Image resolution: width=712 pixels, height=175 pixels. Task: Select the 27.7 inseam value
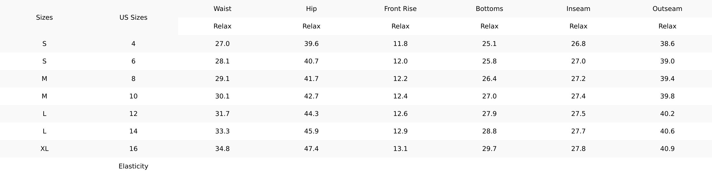(x=578, y=131)
